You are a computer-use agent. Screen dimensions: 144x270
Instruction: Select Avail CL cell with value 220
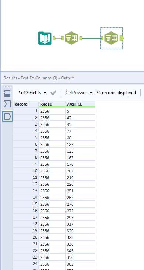click(x=80, y=184)
